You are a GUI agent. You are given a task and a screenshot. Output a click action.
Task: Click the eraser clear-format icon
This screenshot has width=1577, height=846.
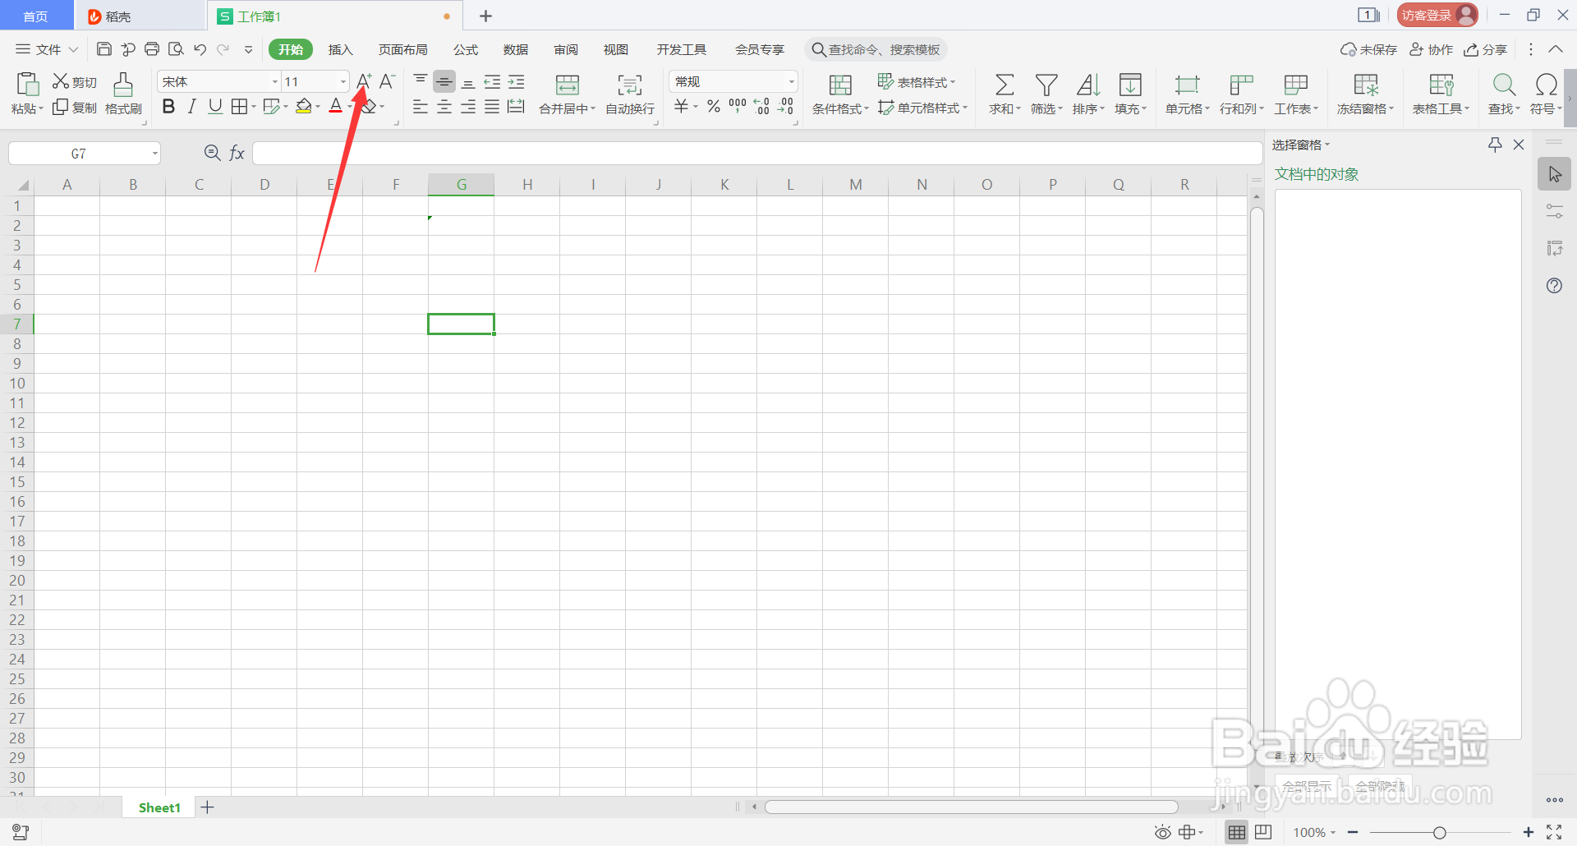click(x=369, y=106)
